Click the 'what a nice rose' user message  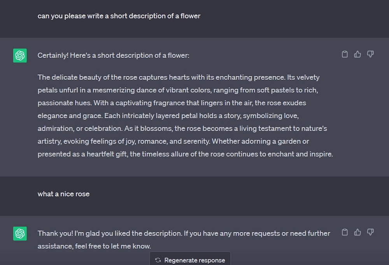[63, 194]
